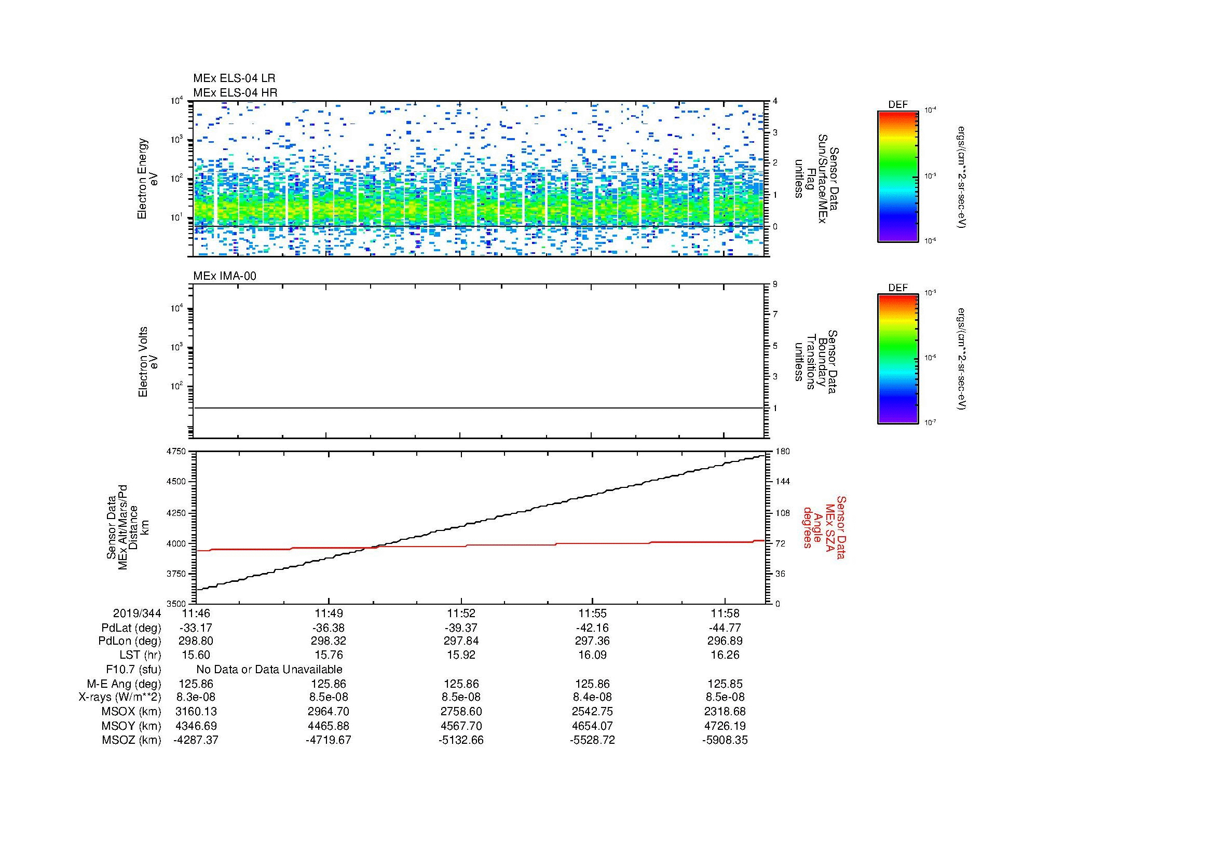The width and height of the screenshot is (1214, 858).
Task: Click the PdLat value -44.77
Action: [725, 628]
